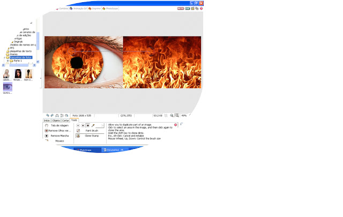Image resolution: width=343 pixels, height=217 pixels.
Task: Click the Remove Mancha icon
Action: [x=47, y=136]
